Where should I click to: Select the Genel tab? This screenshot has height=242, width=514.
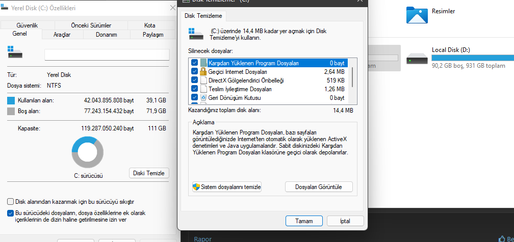click(20, 34)
